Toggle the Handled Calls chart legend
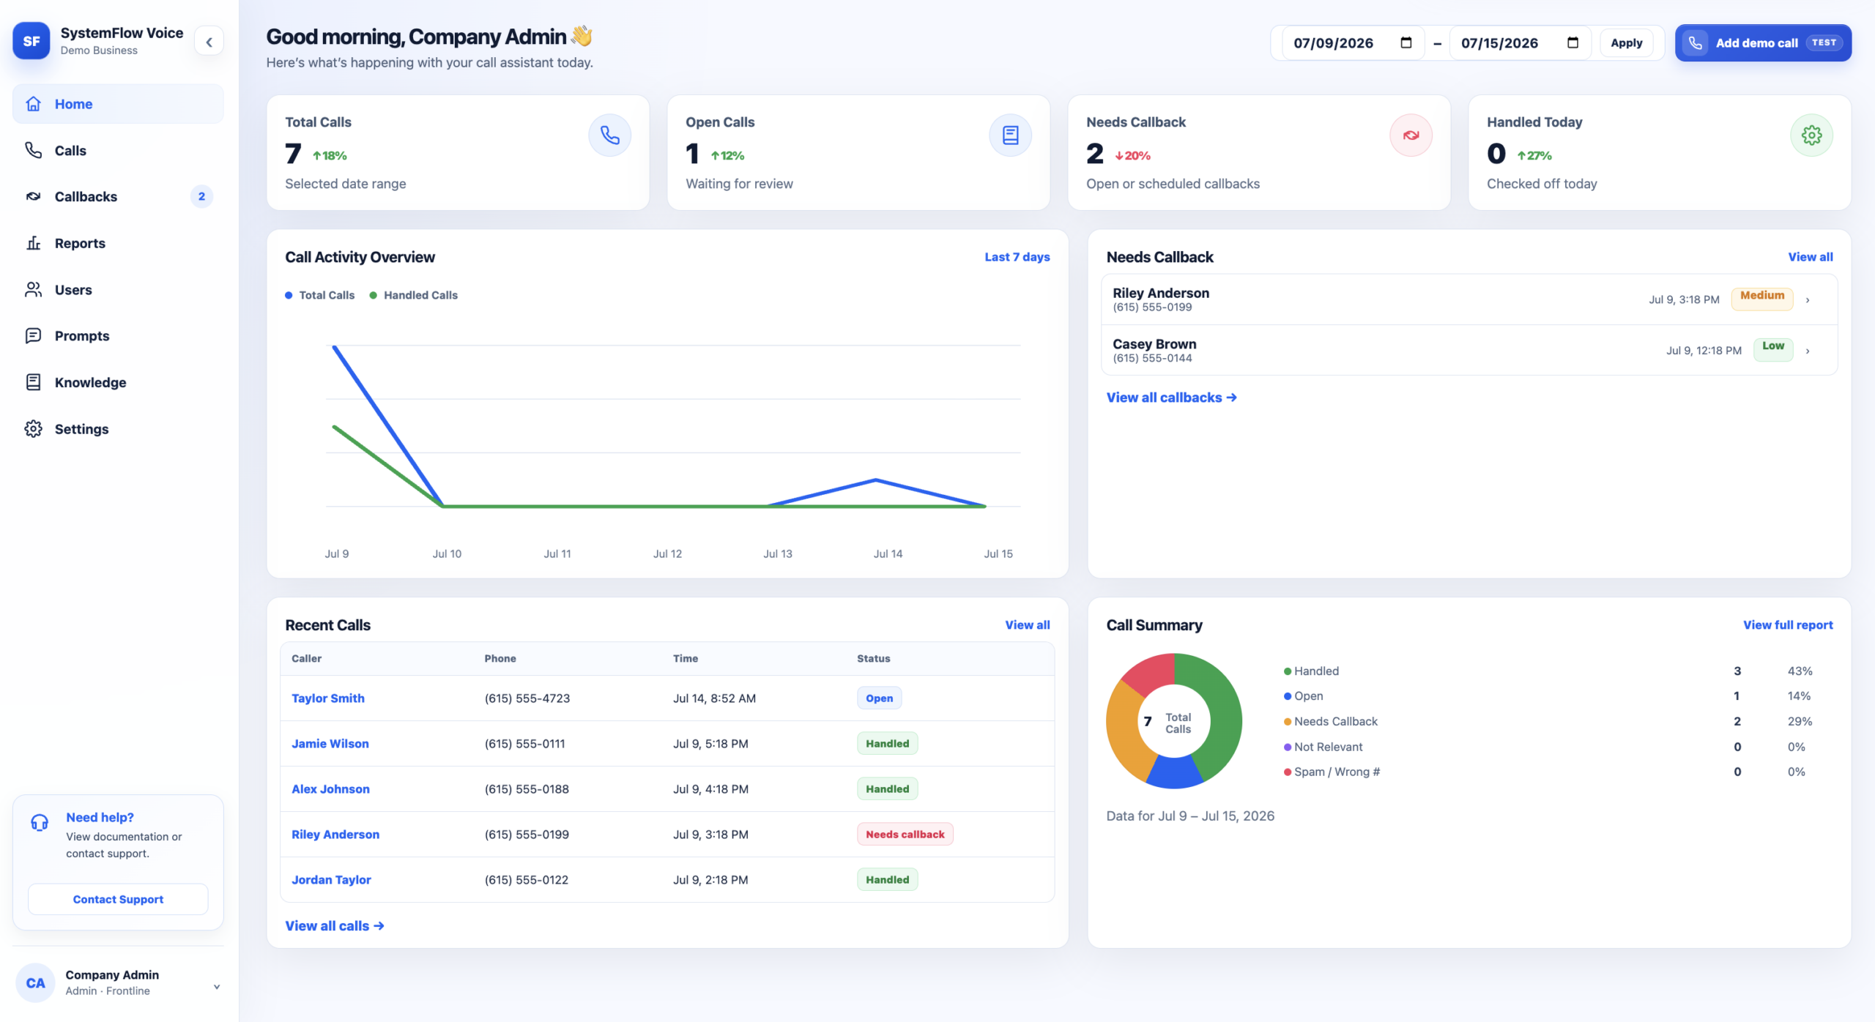 [x=414, y=295]
